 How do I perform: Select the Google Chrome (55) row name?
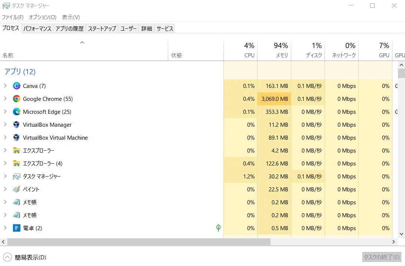[48, 99]
